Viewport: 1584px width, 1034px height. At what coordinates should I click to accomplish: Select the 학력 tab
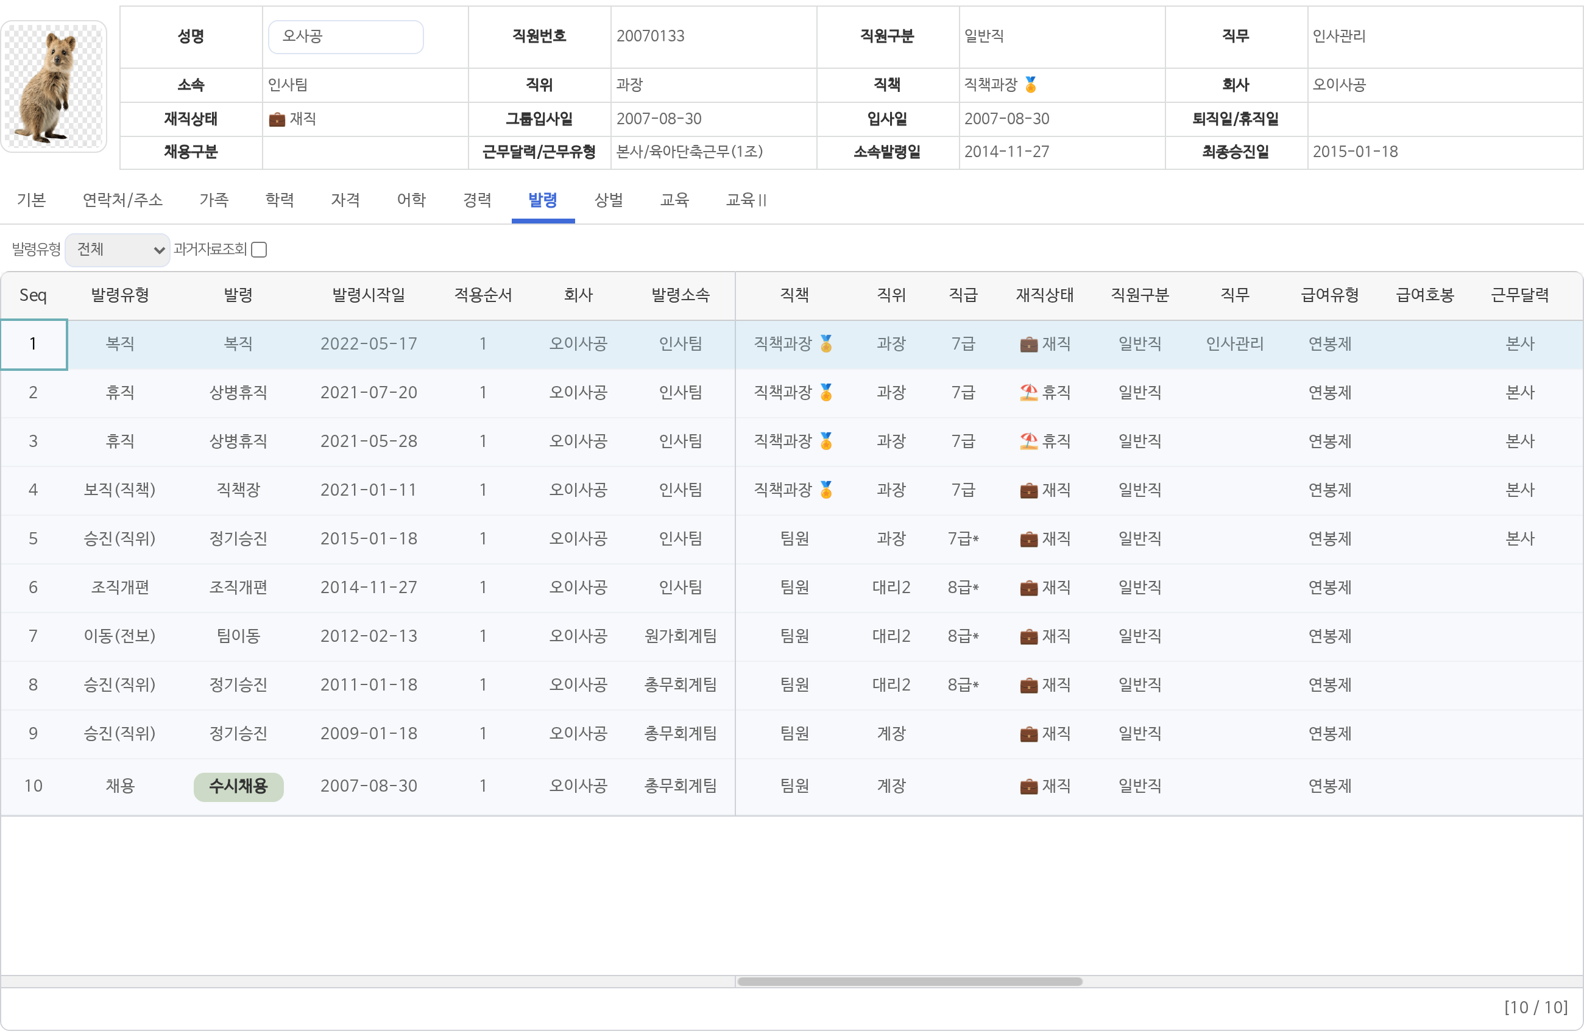pyautogui.click(x=280, y=200)
